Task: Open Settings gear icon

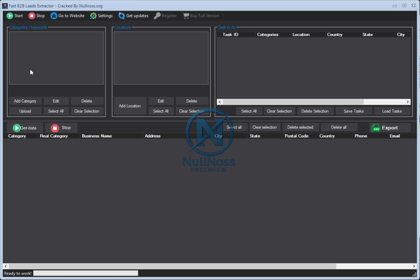Action: tap(93, 16)
